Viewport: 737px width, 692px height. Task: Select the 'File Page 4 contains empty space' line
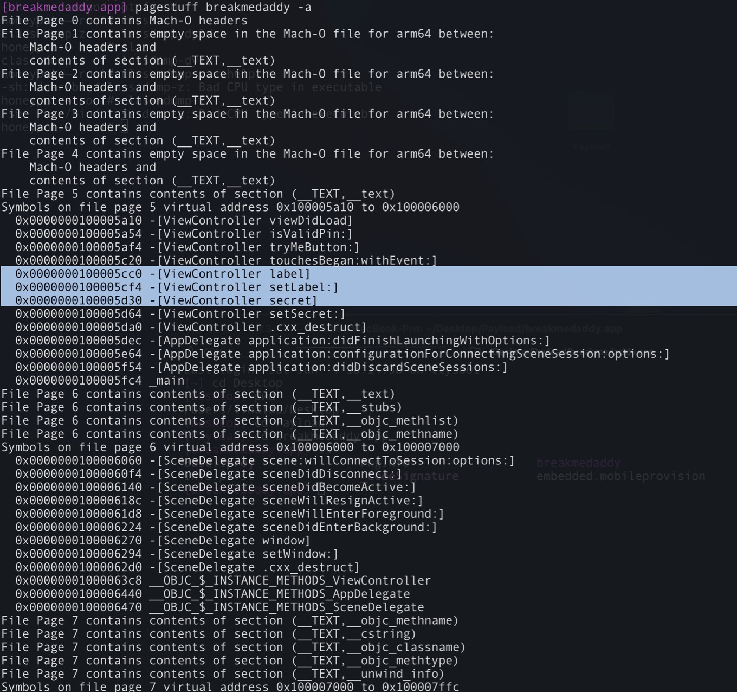click(248, 154)
